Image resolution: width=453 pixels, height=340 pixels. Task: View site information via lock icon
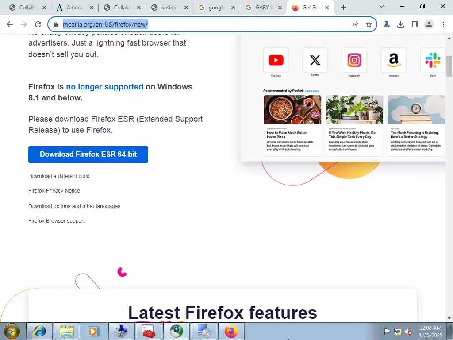(56, 24)
